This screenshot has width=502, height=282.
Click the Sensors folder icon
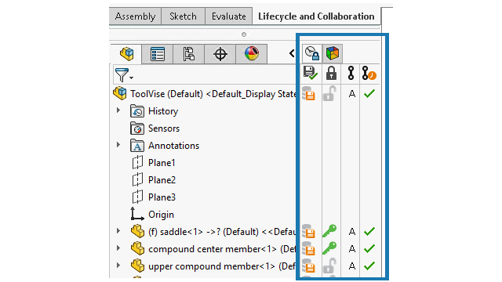pos(137,128)
